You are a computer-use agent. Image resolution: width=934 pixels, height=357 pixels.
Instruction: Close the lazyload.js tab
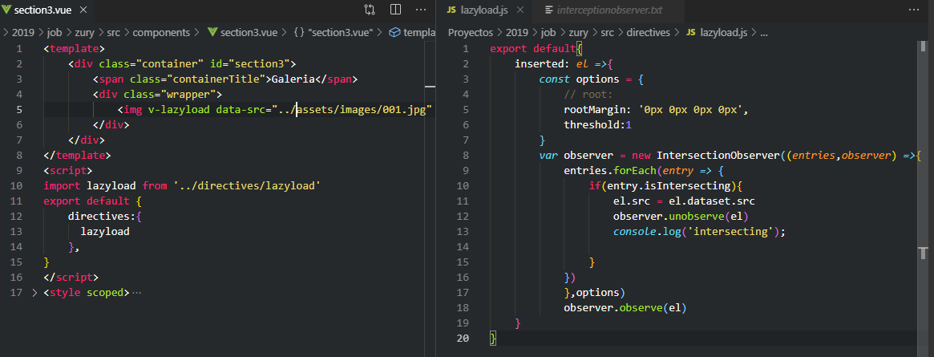tap(520, 10)
